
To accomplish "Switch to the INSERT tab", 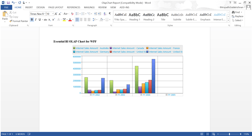I will pos(29,8).
